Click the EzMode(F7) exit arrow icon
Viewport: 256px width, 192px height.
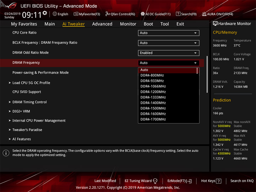pyautogui.click(x=189, y=181)
